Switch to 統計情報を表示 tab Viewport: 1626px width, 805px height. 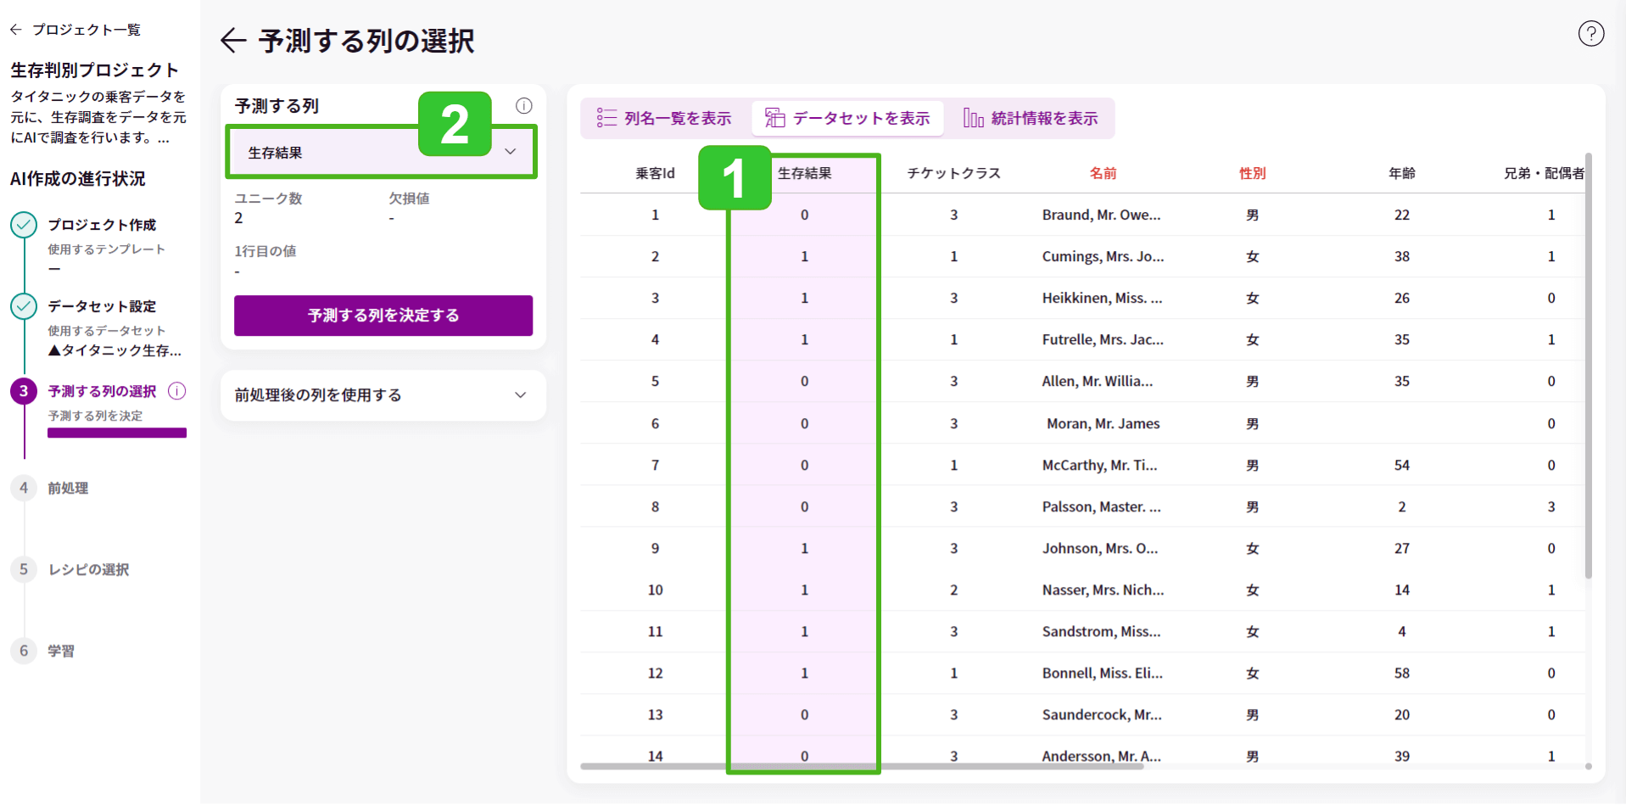tap(1031, 118)
